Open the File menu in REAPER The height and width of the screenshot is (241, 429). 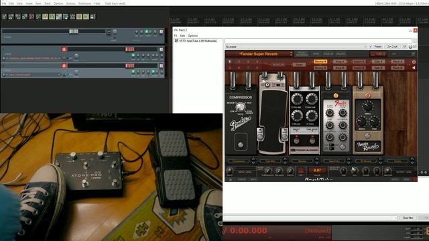coord(4,3)
